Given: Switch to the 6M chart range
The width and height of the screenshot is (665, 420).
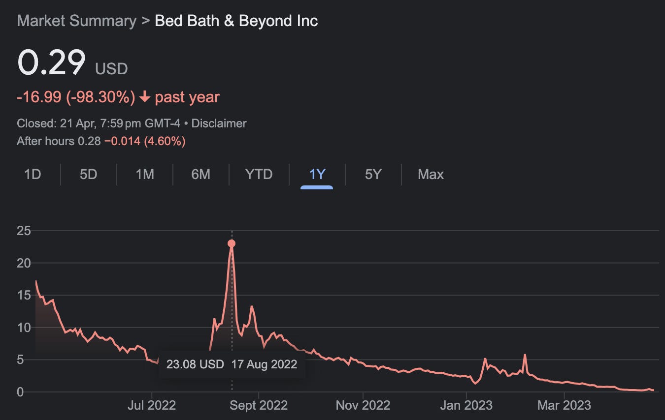Looking at the screenshot, I should [200, 174].
